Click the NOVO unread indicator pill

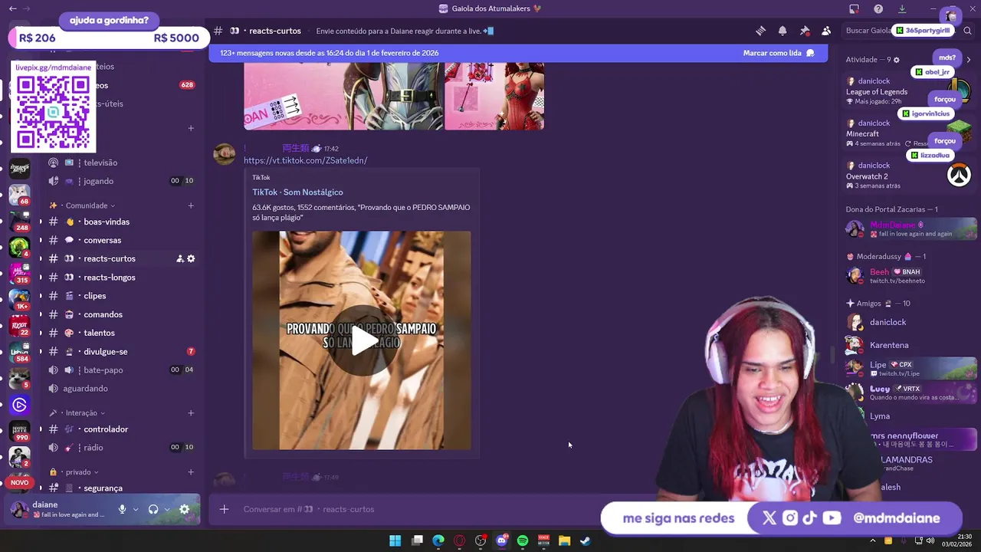pos(19,483)
